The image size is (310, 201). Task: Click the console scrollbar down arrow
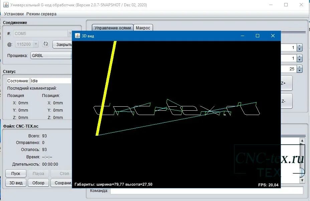(302, 180)
